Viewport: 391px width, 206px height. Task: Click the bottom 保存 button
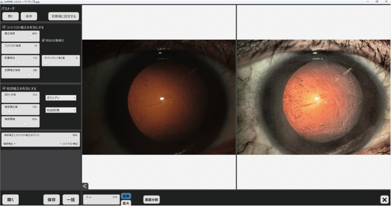(52, 199)
